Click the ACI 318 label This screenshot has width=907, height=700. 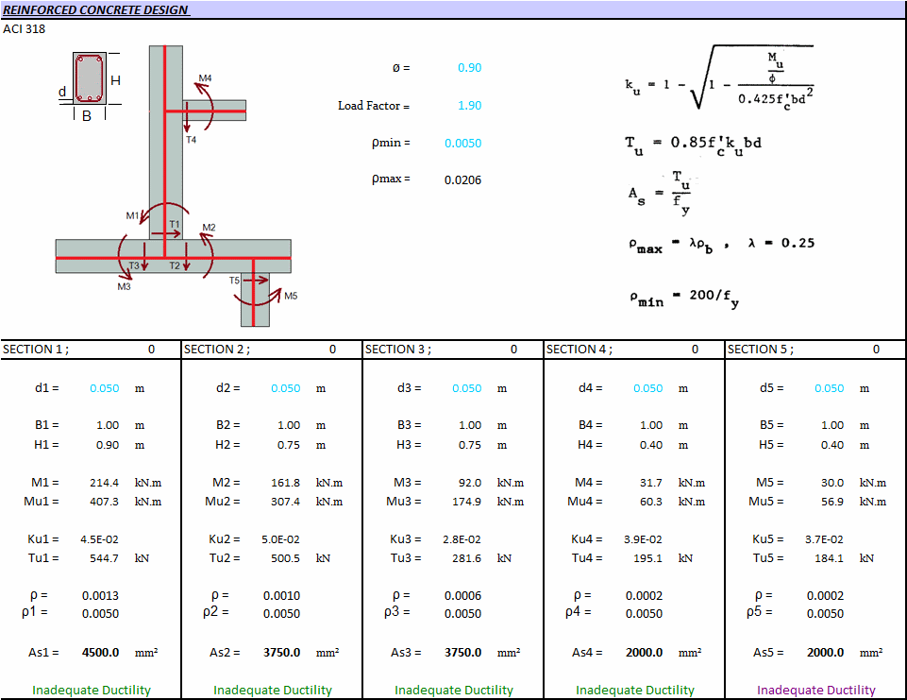click(x=24, y=29)
